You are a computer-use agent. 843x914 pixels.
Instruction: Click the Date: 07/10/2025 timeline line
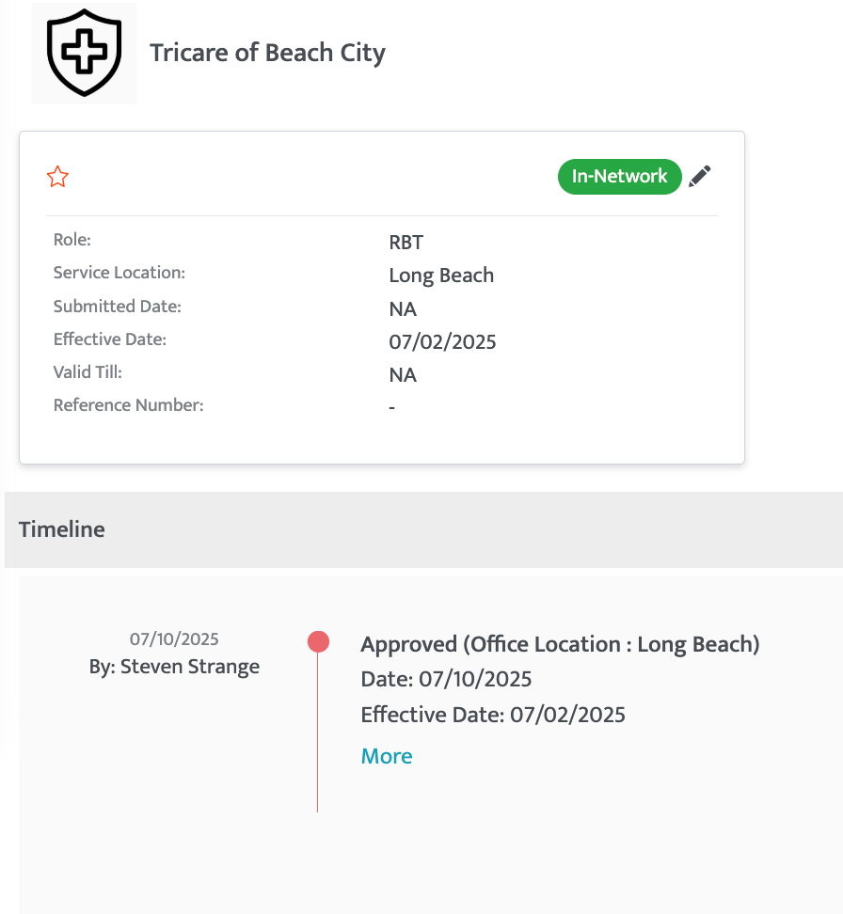[446, 679]
